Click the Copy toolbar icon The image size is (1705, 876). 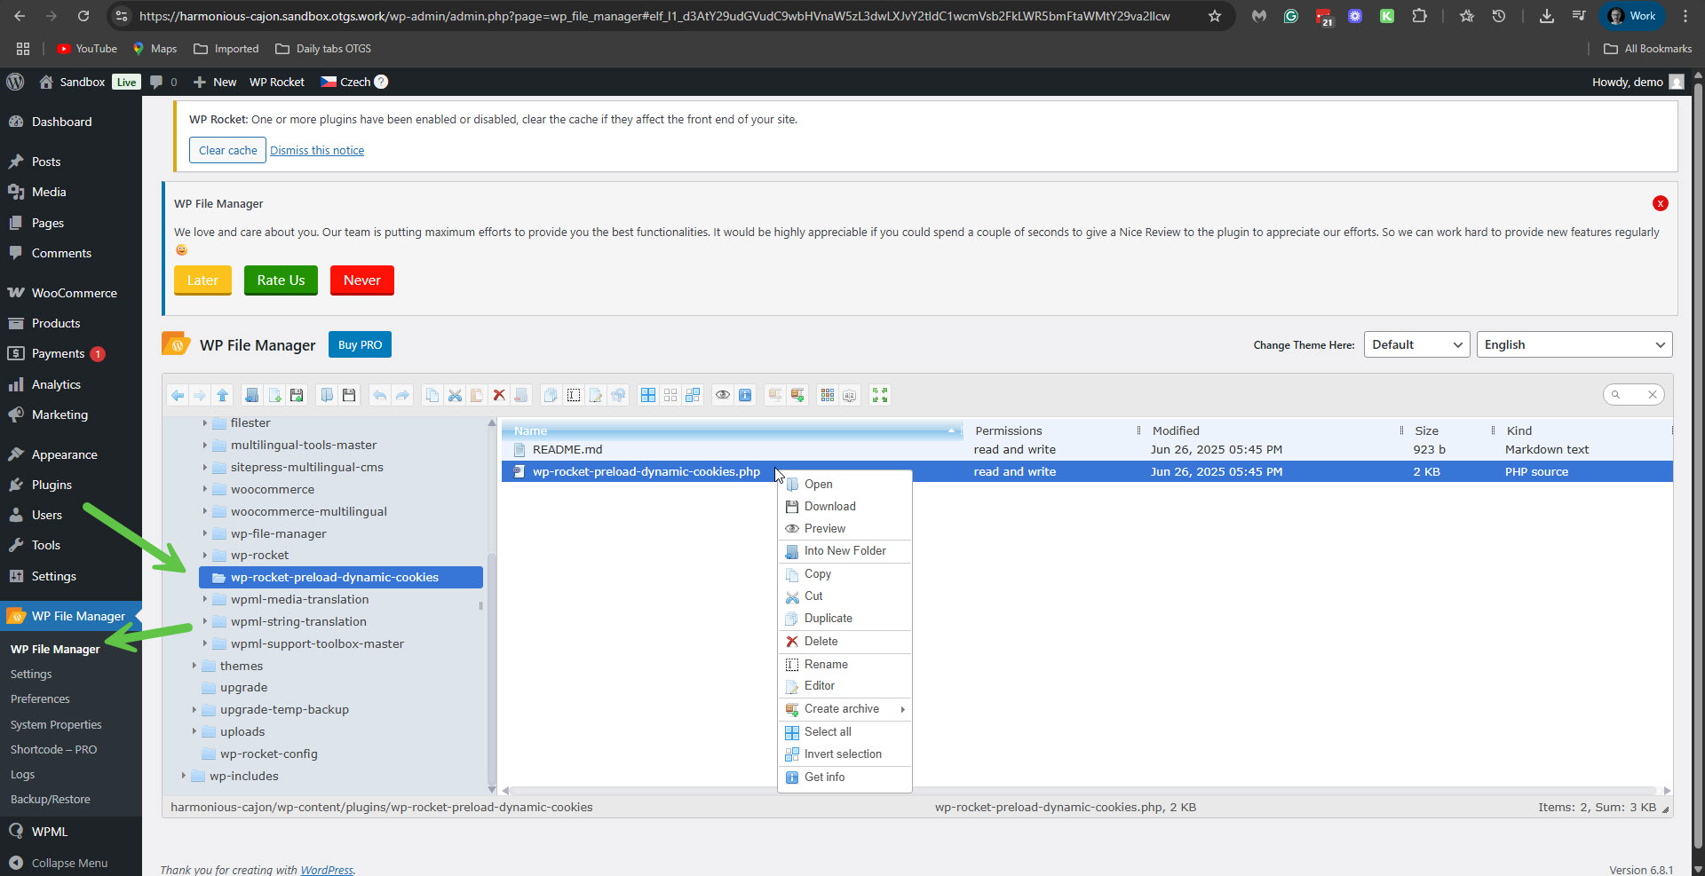pos(432,395)
